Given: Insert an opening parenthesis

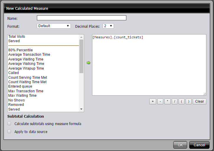Looking at the screenshot, I should point(182,101).
